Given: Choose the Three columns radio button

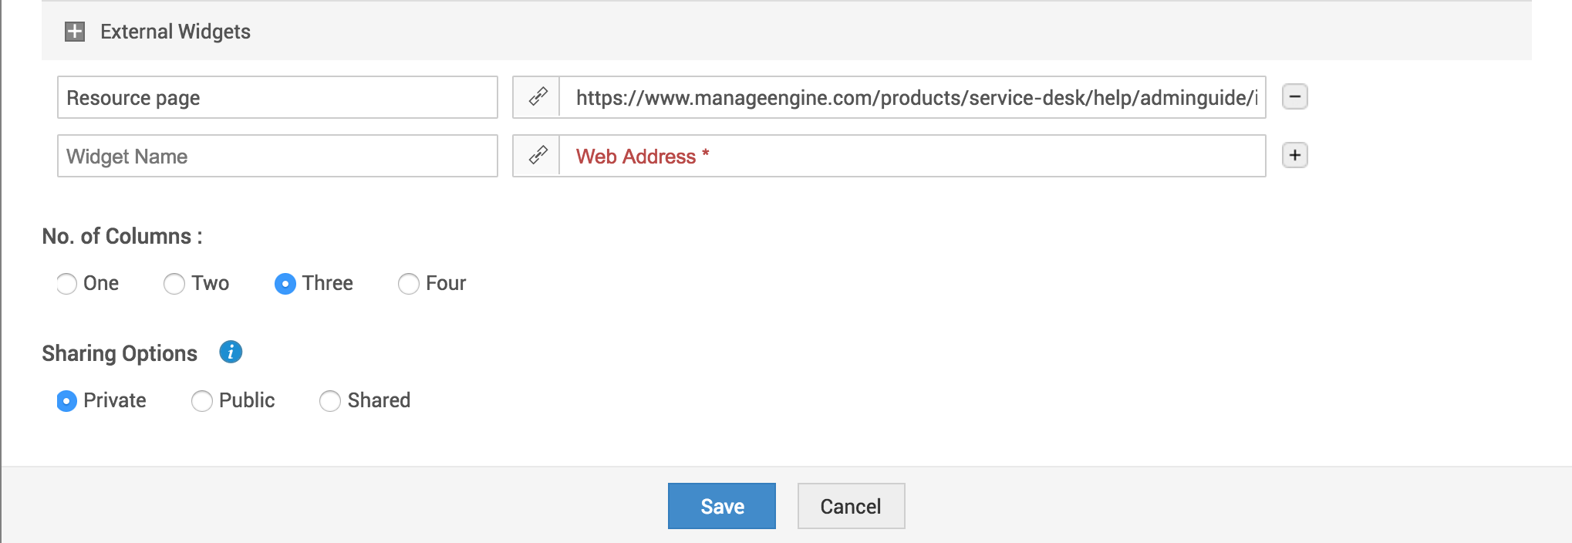Looking at the screenshot, I should [285, 284].
